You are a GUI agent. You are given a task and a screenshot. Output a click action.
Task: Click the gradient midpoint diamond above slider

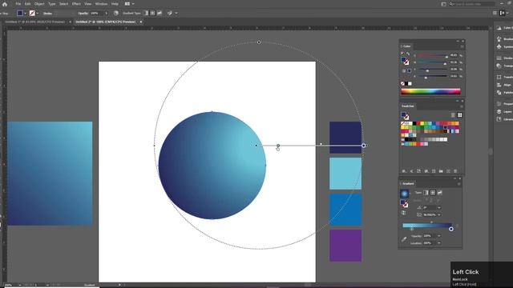tap(431, 222)
